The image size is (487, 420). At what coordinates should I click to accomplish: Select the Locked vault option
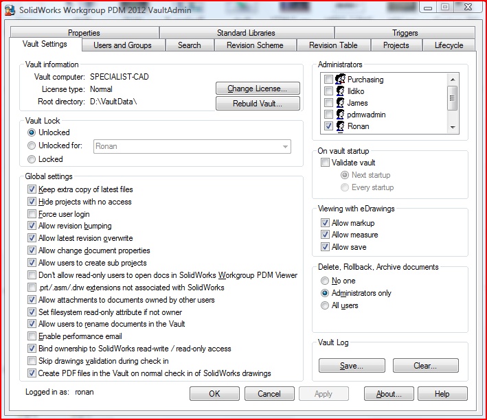[x=32, y=159]
